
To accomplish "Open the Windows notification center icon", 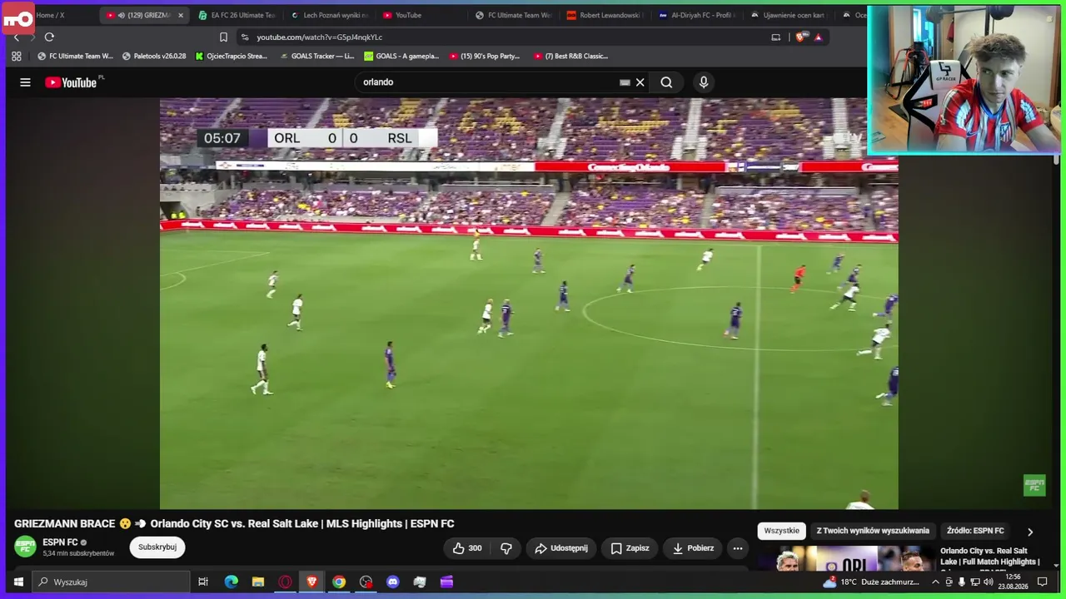I will click(x=1042, y=582).
